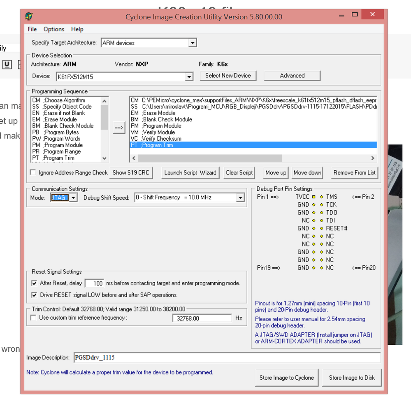Image resolution: width=411 pixels, height=406 pixels.
Task: Select 'EM ;Erase Module' row in sequence list
Action: point(253,113)
